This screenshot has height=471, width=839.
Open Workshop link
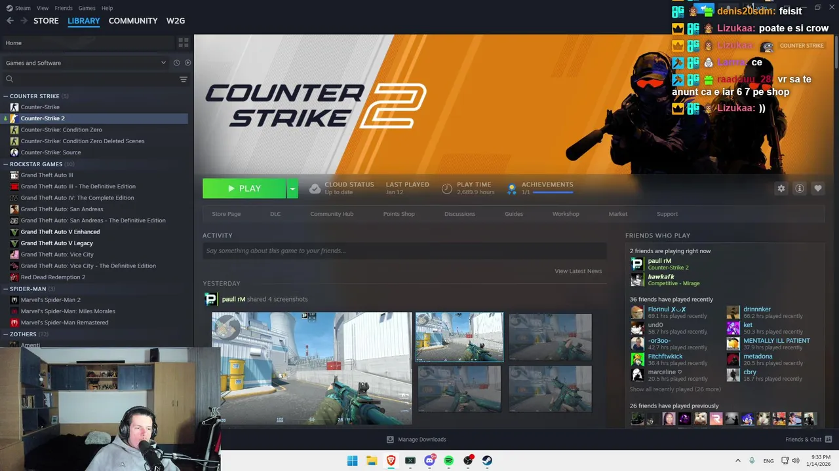(x=566, y=214)
